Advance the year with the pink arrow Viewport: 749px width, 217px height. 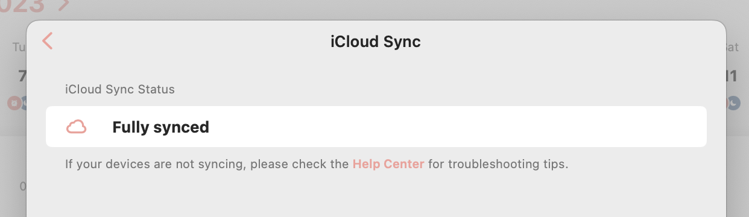[x=64, y=5]
